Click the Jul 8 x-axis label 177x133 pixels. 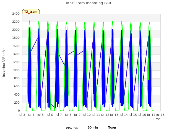click(x=68, y=115)
